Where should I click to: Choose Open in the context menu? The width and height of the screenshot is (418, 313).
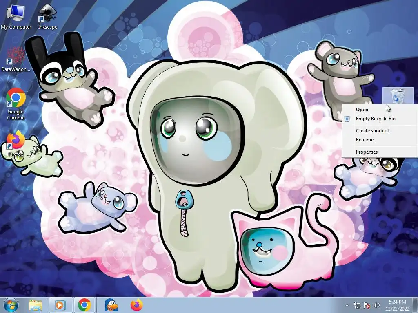tap(380, 109)
